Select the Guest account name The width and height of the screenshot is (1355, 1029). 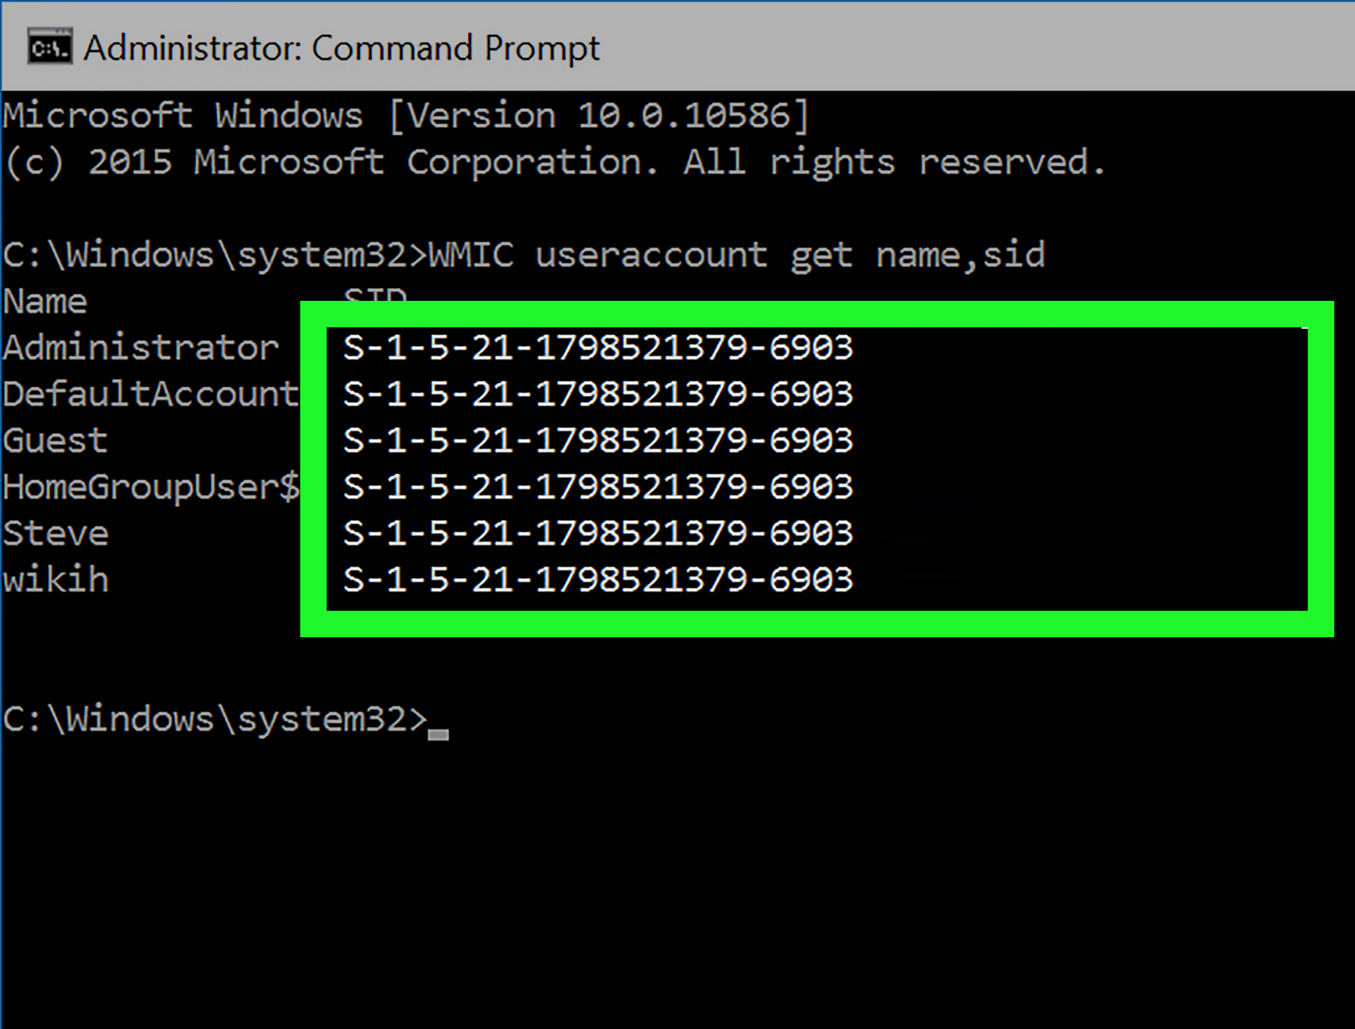(55, 440)
